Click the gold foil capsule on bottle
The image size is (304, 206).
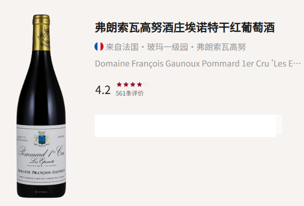[41, 33]
